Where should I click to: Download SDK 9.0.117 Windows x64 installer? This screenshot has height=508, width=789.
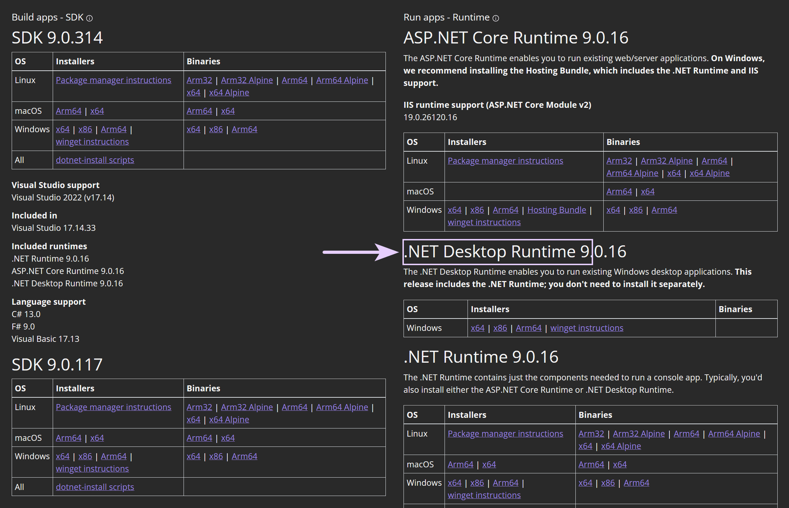tap(63, 456)
